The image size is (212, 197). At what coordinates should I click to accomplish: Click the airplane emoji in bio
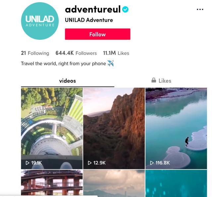111,63
